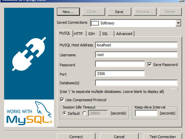Click into the Username field
Image resolution: width=185 pixels, height=139 pixels.
[136, 55]
